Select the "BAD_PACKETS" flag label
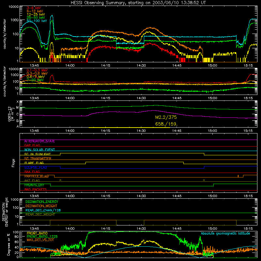Image resolution: width=261 pixels, height=261 pixels. point(36,189)
